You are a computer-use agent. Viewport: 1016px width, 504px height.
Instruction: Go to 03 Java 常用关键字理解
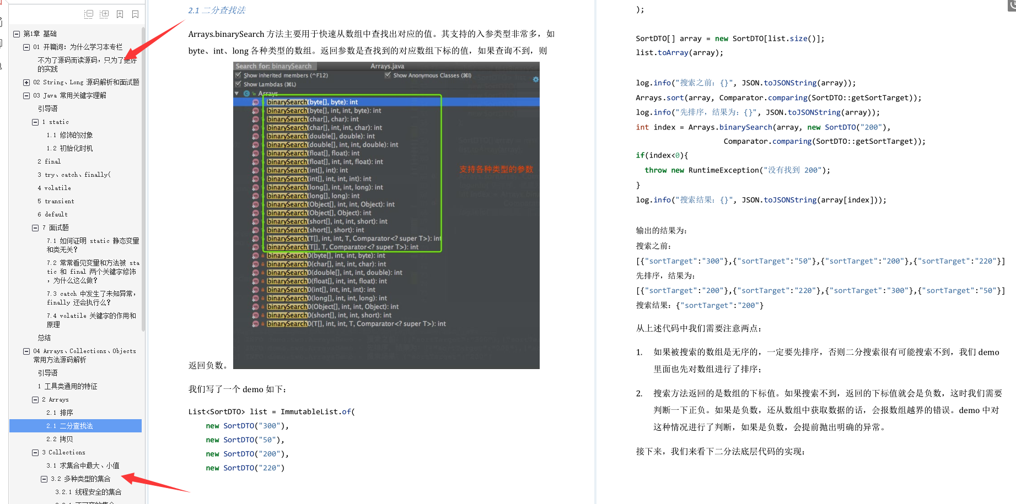[69, 95]
